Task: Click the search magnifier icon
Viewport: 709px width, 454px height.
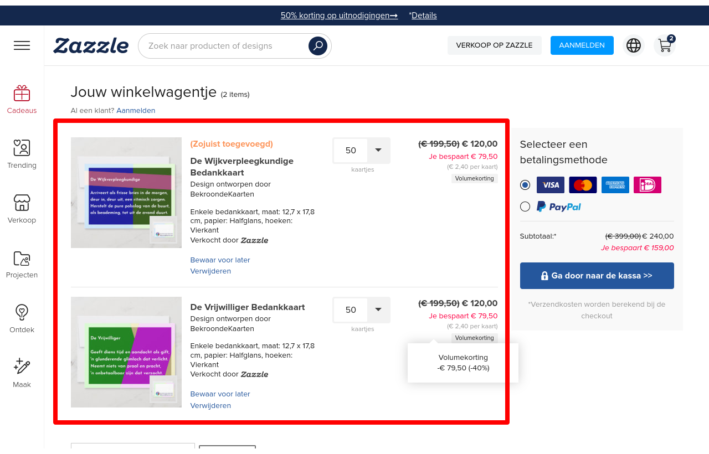Action: click(318, 46)
